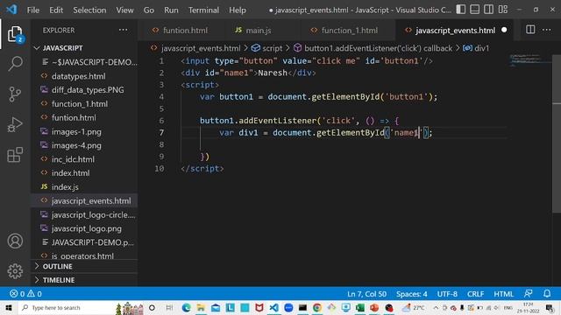Open the Source Control view
The height and width of the screenshot is (315, 561).
coord(15,94)
